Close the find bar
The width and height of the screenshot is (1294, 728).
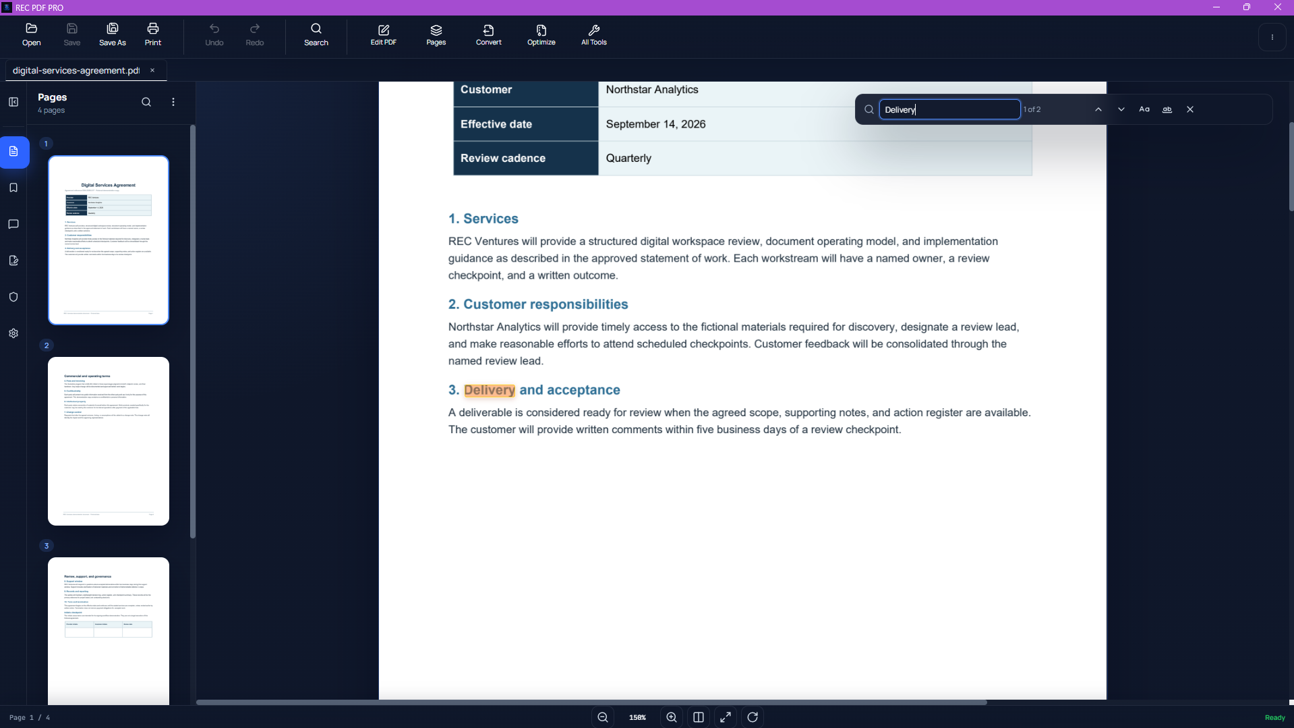(1190, 109)
